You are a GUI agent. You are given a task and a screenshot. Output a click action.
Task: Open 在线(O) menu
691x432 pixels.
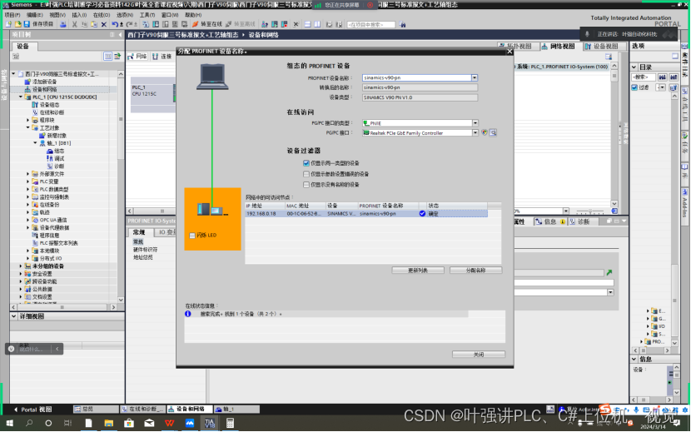point(102,15)
